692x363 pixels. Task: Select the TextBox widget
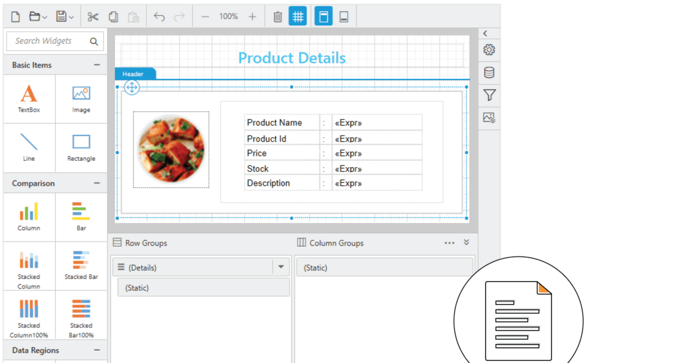(29, 99)
